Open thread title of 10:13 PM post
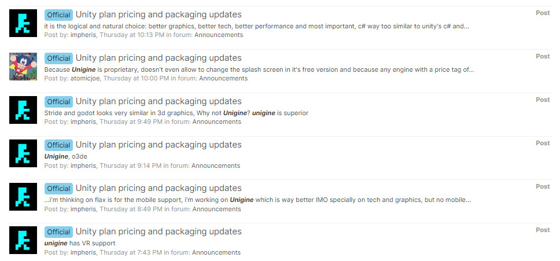This screenshot has width=560, height=261. tap(159, 14)
